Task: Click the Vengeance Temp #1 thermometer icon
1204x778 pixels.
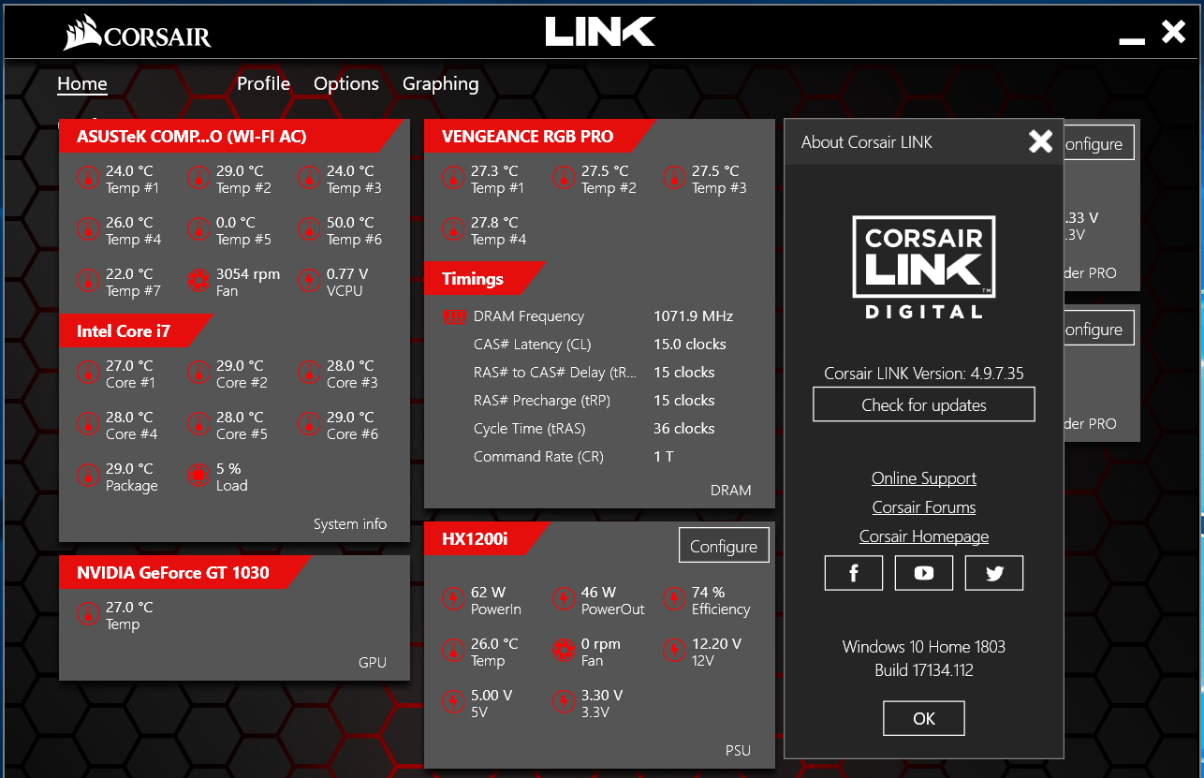Action: point(453,177)
